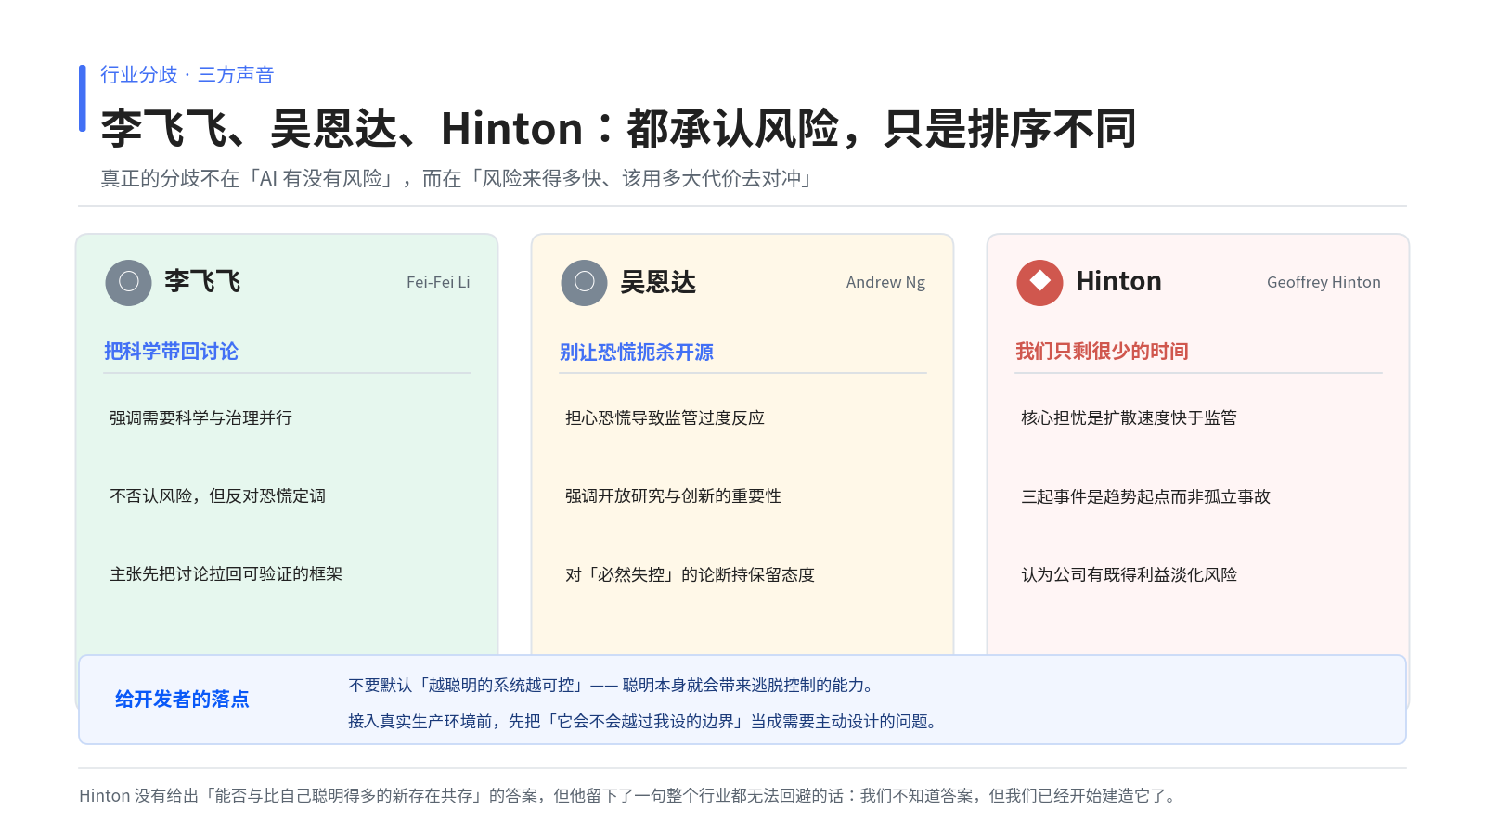This screenshot has width=1485, height=835.
Task: Click bullet 核心担忧是扩散速度快于监管
Action: (1129, 418)
